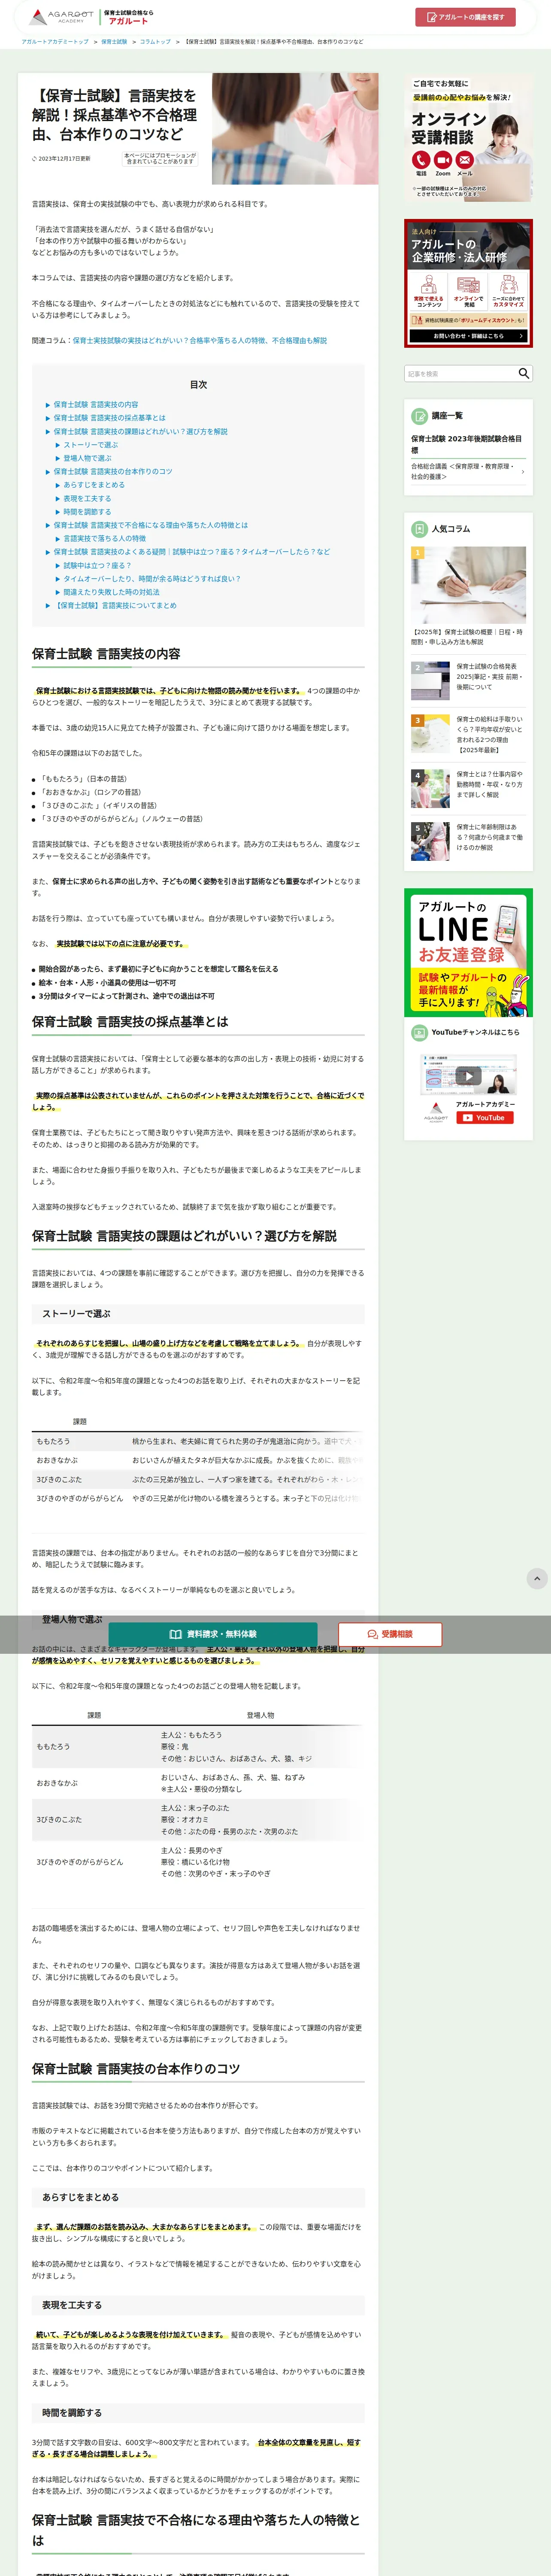Jump to TOC 'あらすじをまとめる'
Viewport: 551px width, 2576px height.
[94, 485]
